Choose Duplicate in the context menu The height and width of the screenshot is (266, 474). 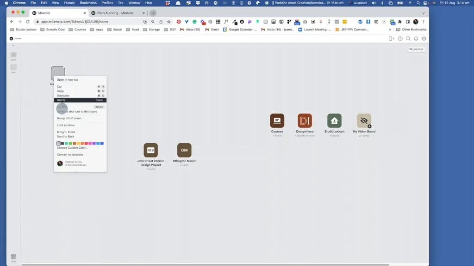point(80,96)
